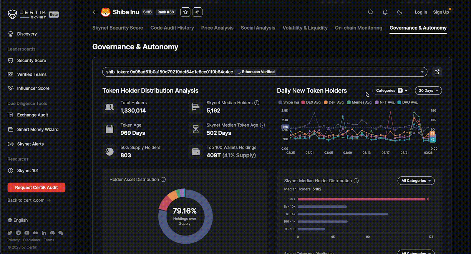This screenshot has width=471, height=254.
Task: Open the Categories dropdown
Action: click(x=392, y=91)
